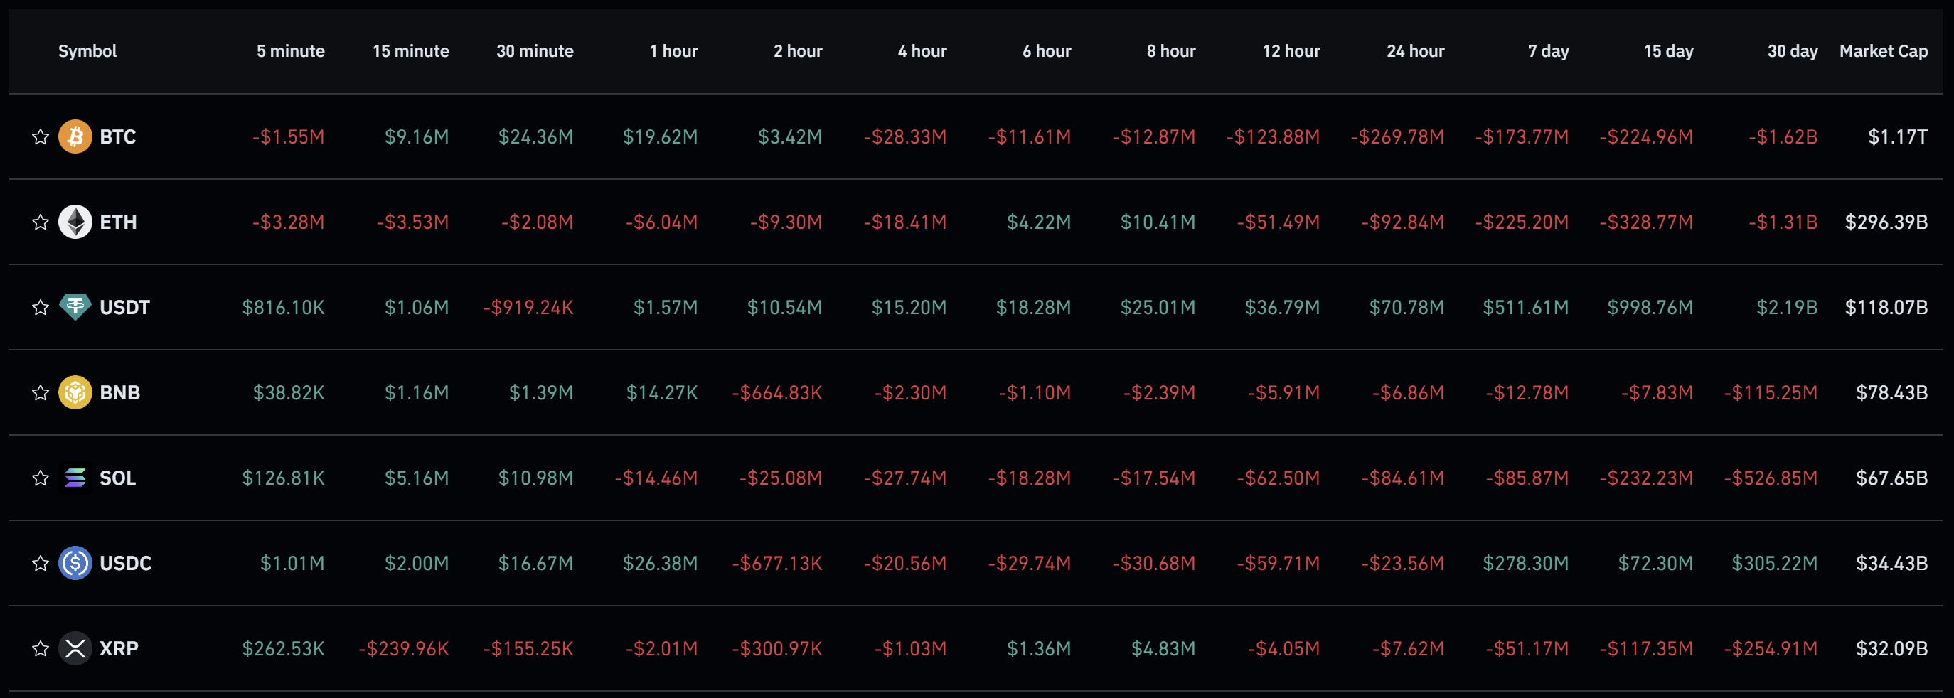
Task: Sort by the 24 hour column
Action: (1416, 52)
